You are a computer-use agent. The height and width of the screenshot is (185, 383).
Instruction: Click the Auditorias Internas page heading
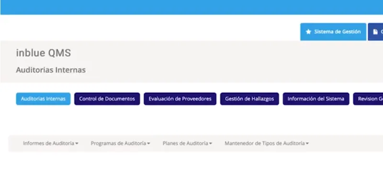click(x=51, y=70)
